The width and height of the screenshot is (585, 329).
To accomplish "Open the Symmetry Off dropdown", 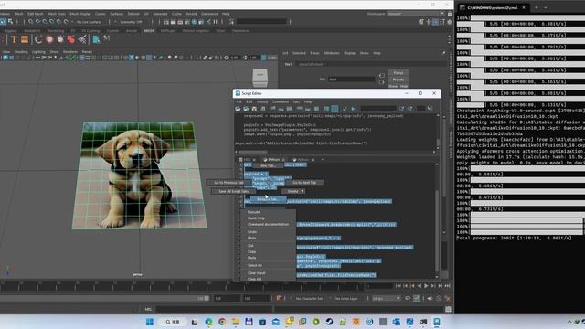I will [x=131, y=22].
